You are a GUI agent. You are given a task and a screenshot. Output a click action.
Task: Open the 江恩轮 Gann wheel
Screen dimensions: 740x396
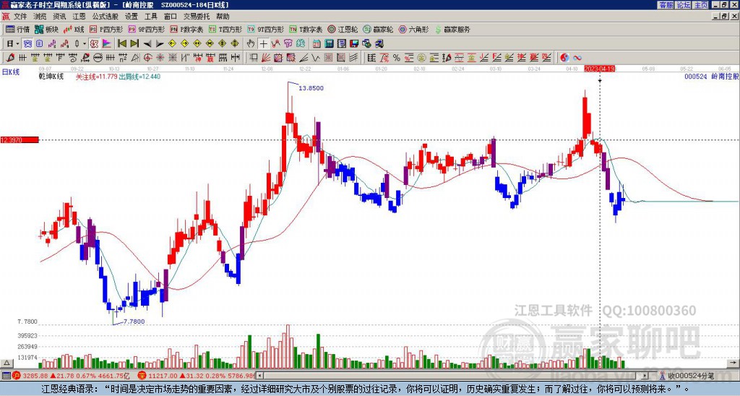343,29
